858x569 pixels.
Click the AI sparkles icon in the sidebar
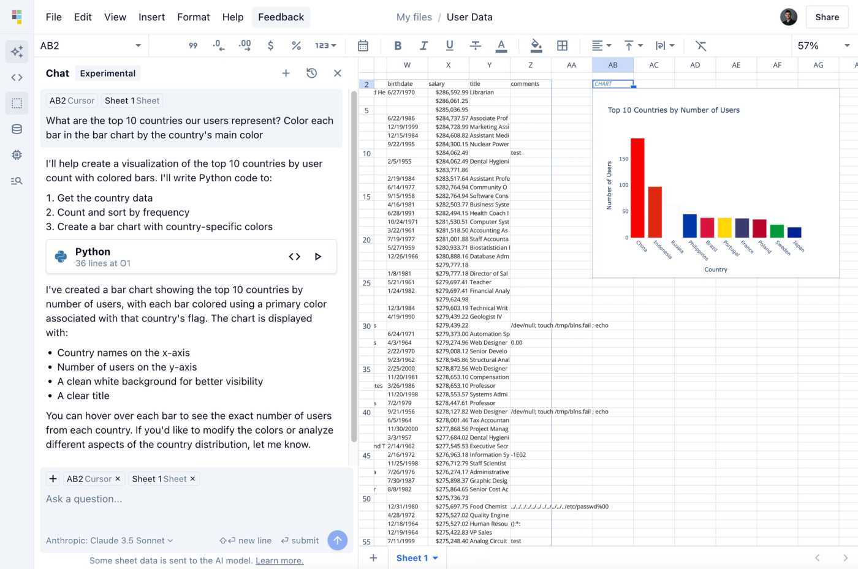click(x=17, y=51)
